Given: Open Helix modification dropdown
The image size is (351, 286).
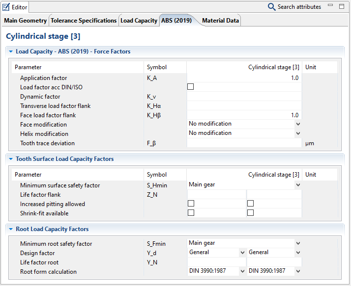Looking at the screenshot, I should coord(297,133).
